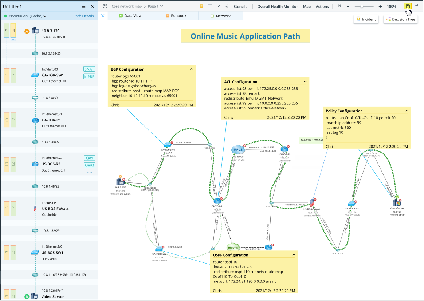
Task: Collapse the BGP Configuration note
Action: tap(192, 69)
